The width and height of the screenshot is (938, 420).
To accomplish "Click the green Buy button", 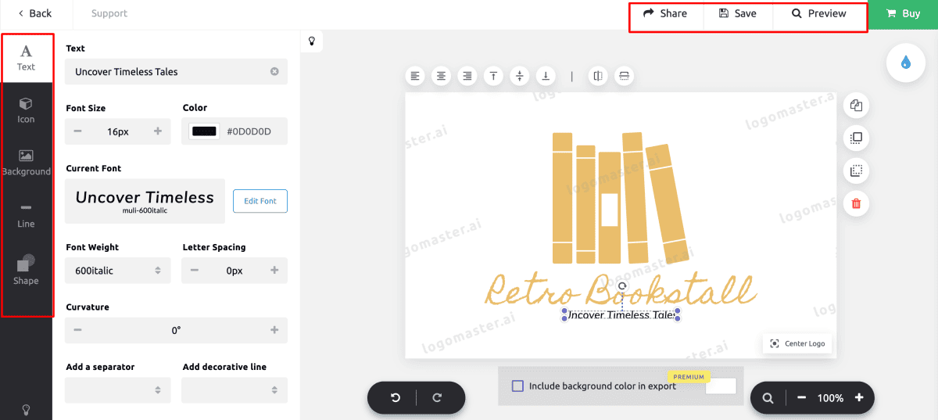I will click(x=903, y=14).
